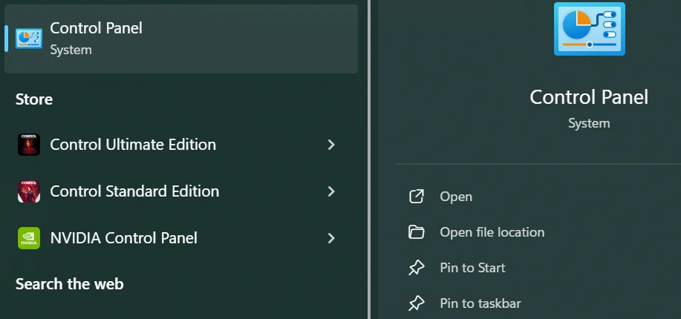
Task: Click the Control Panel title in preview pane
Action: pyautogui.click(x=589, y=97)
